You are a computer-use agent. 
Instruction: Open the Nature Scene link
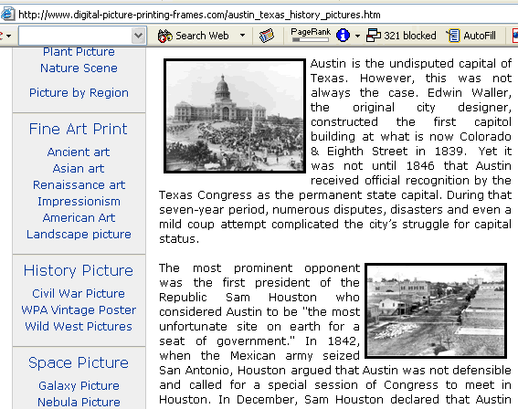tap(79, 68)
